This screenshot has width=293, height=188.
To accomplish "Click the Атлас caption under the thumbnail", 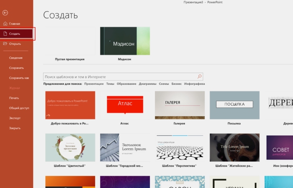I will pyautogui.click(x=124, y=124).
